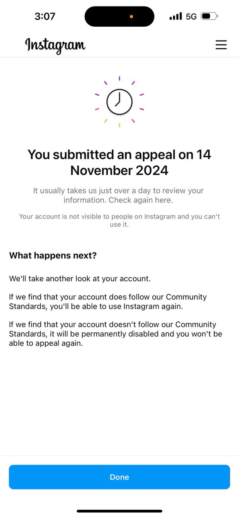Image resolution: width=239 pixels, height=517 pixels.
Task: Tap the battery status icon
Action: click(210, 16)
